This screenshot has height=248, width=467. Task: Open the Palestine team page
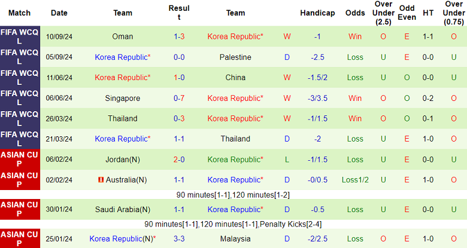click(x=235, y=57)
